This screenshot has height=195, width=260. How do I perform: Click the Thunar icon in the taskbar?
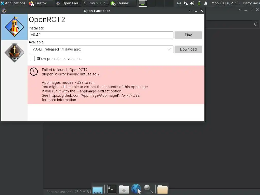[x=113, y=4]
